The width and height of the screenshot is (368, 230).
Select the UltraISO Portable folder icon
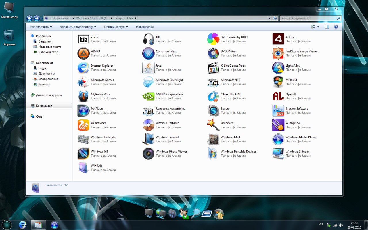(x=148, y=125)
